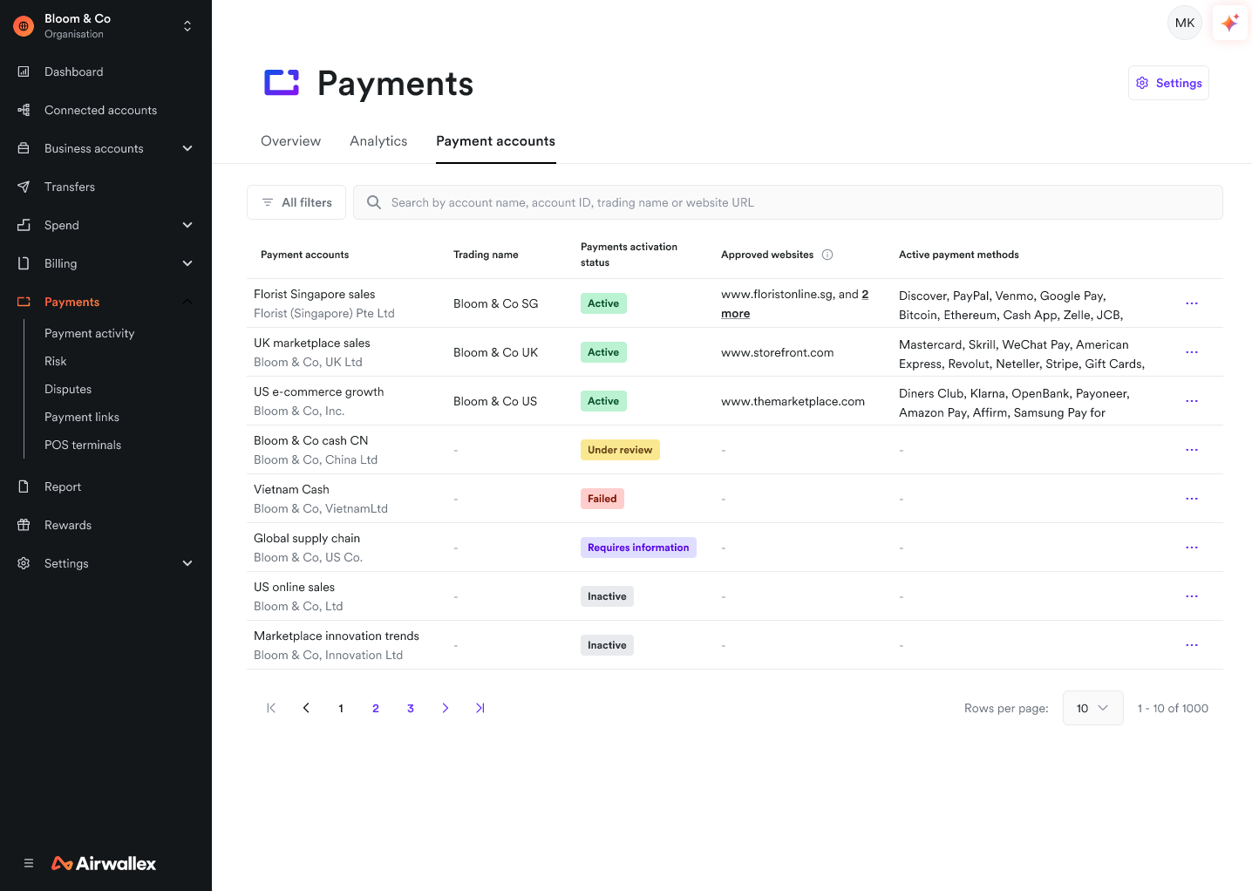The image size is (1252, 891).
Task: Click the Airwallex logo
Action: pos(104,863)
